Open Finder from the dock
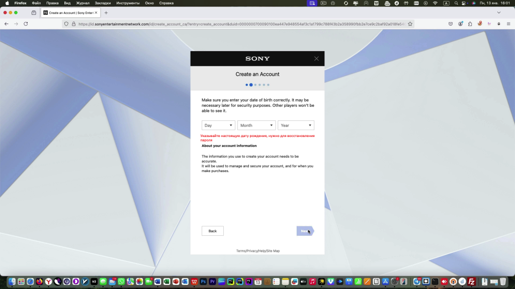 [12, 281]
